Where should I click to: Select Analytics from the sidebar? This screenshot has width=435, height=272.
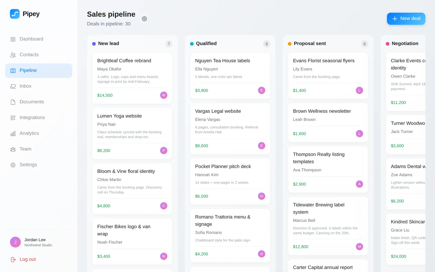pos(39,134)
